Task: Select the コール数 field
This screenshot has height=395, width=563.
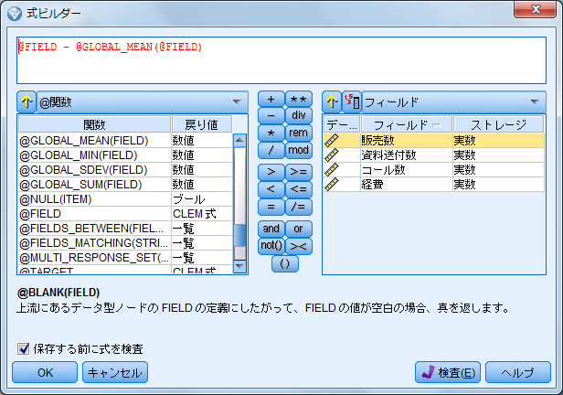Action: click(434, 170)
